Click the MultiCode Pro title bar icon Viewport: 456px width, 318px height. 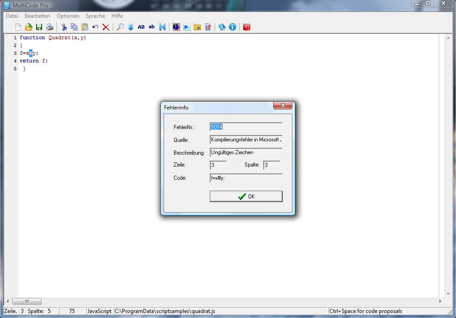click(7, 5)
